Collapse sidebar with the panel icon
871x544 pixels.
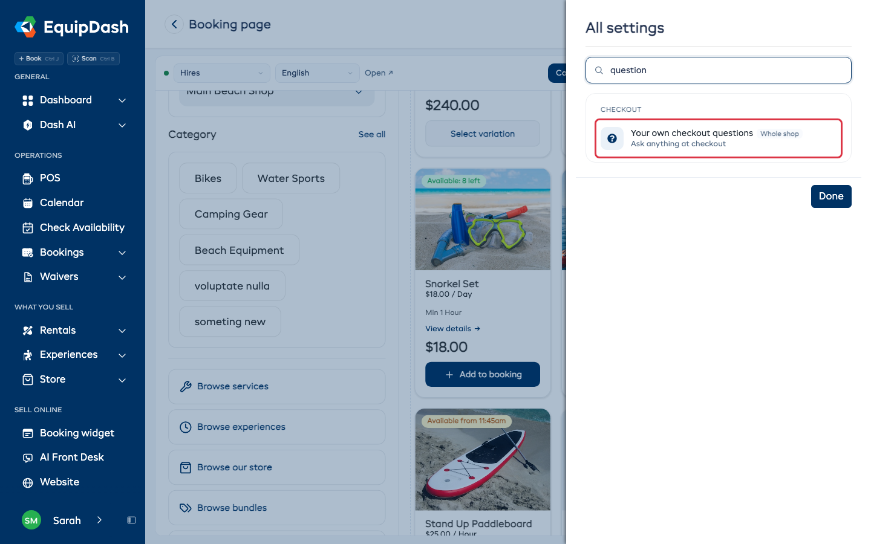131,520
